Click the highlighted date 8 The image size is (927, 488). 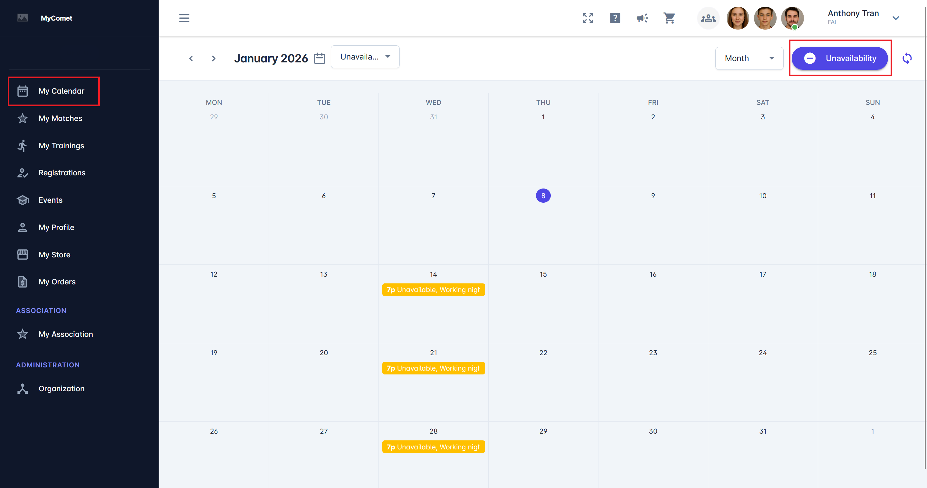click(x=543, y=196)
